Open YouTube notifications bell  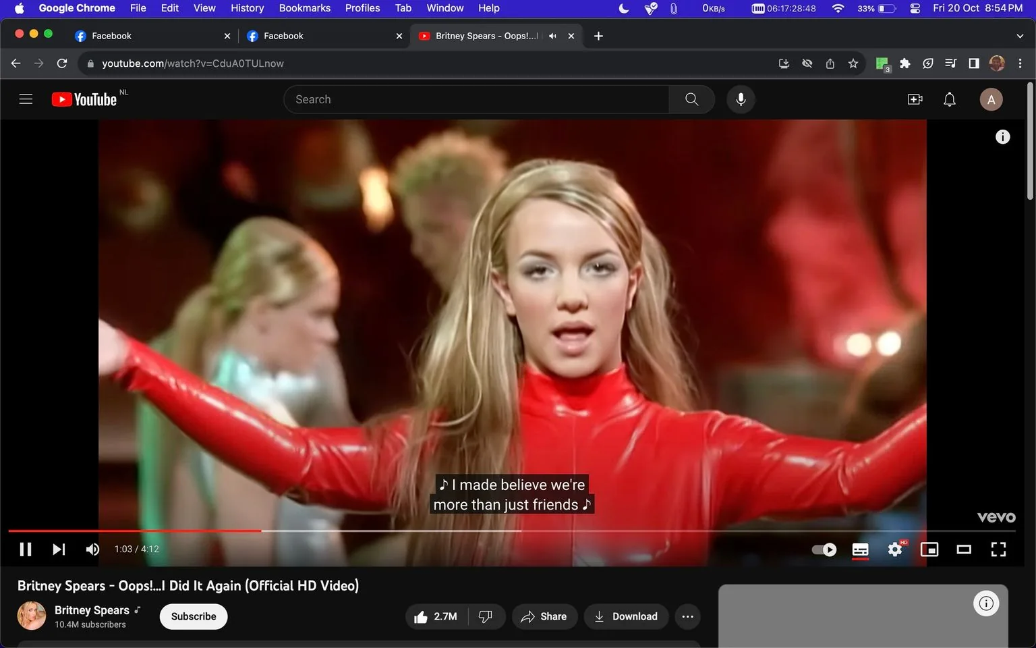click(x=949, y=99)
